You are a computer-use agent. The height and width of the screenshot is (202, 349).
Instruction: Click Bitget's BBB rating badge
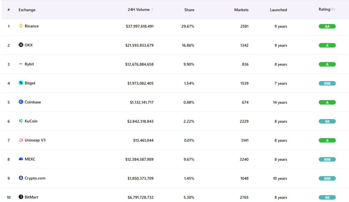[327, 83]
